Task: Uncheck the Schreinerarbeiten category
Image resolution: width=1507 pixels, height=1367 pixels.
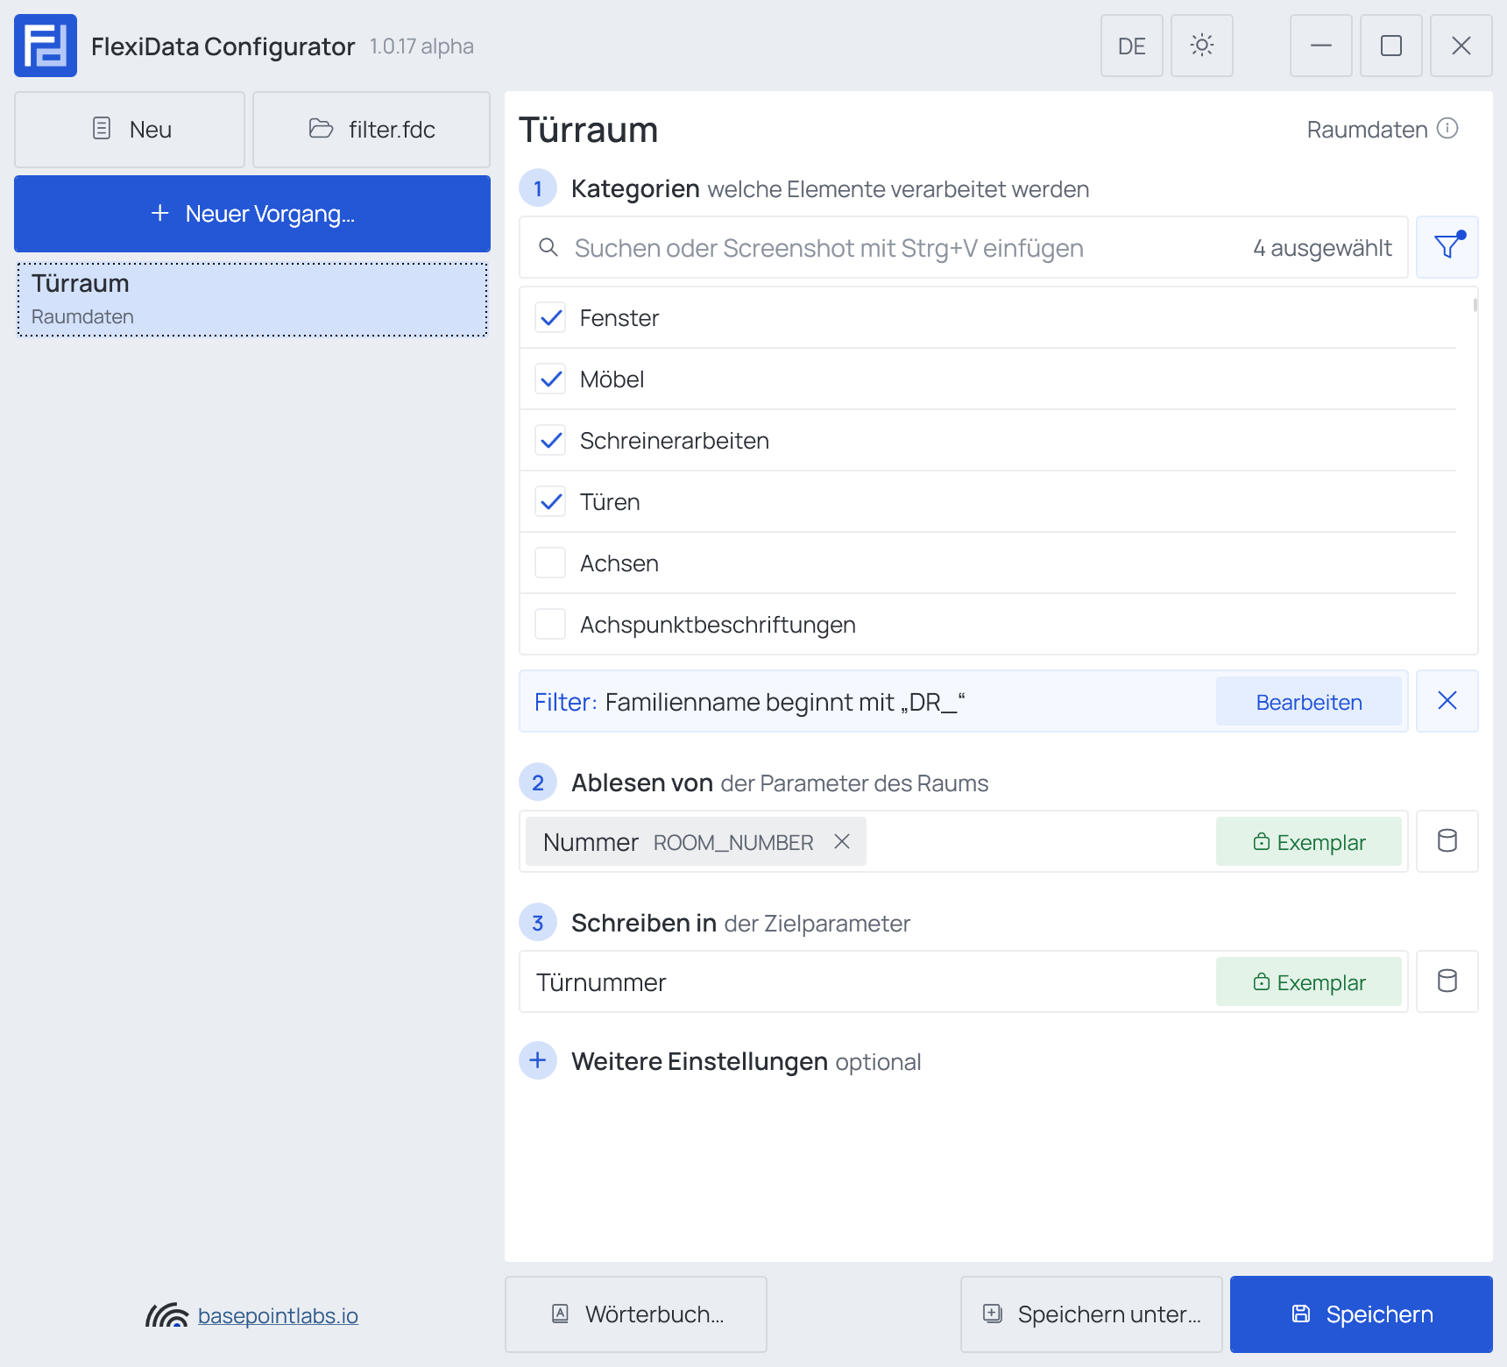Action: coord(550,440)
